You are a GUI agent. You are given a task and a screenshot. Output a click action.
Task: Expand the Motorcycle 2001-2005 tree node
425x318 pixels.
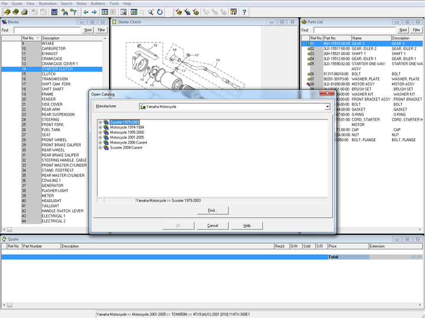(100, 138)
